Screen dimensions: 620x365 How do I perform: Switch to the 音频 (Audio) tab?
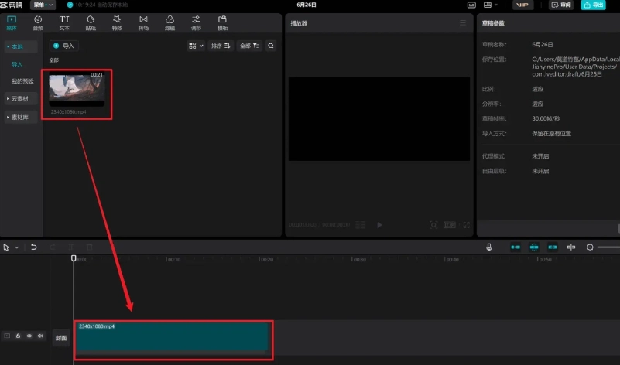tap(38, 22)
